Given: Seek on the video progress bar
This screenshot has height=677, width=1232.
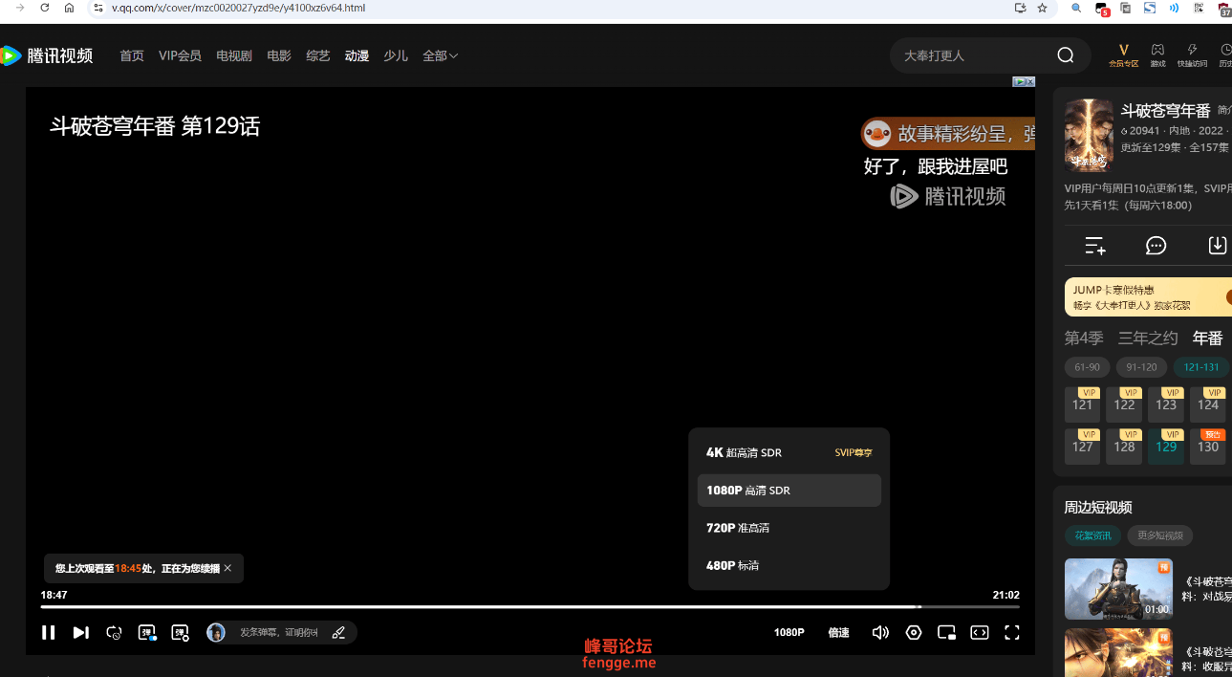Looking at the screenshot, I should coord(530,606).
